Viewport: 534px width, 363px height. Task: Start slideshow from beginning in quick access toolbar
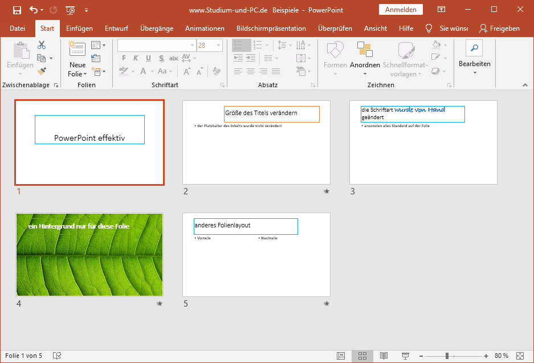tap(70, 10)
